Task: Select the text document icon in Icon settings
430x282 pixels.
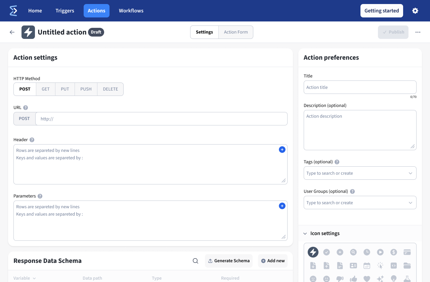Action: pos(340,266)
